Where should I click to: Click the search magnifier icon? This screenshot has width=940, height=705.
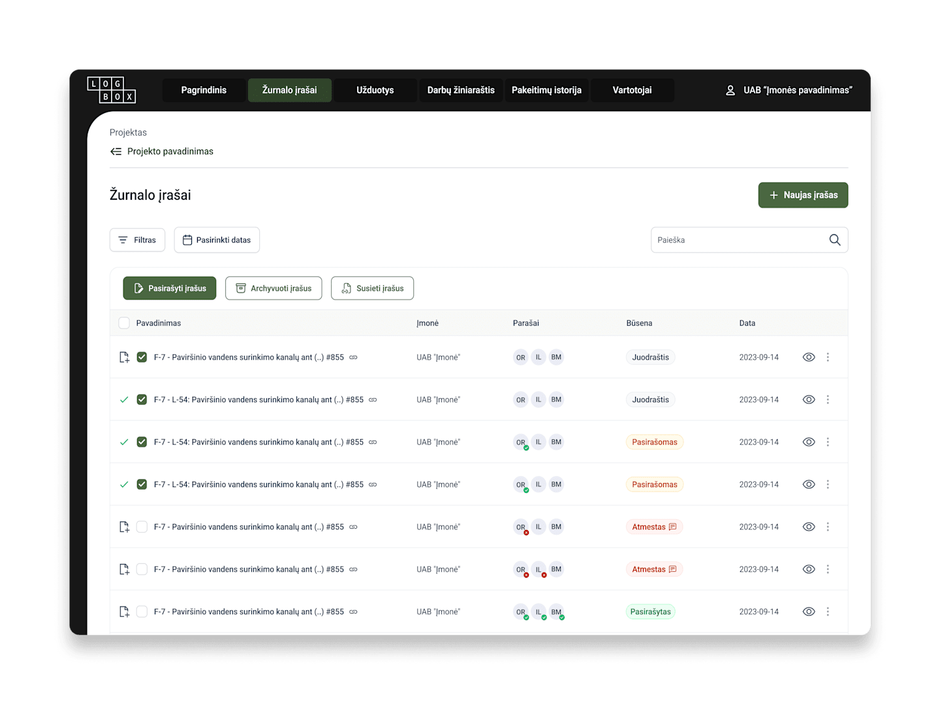[x=834, y=240]
